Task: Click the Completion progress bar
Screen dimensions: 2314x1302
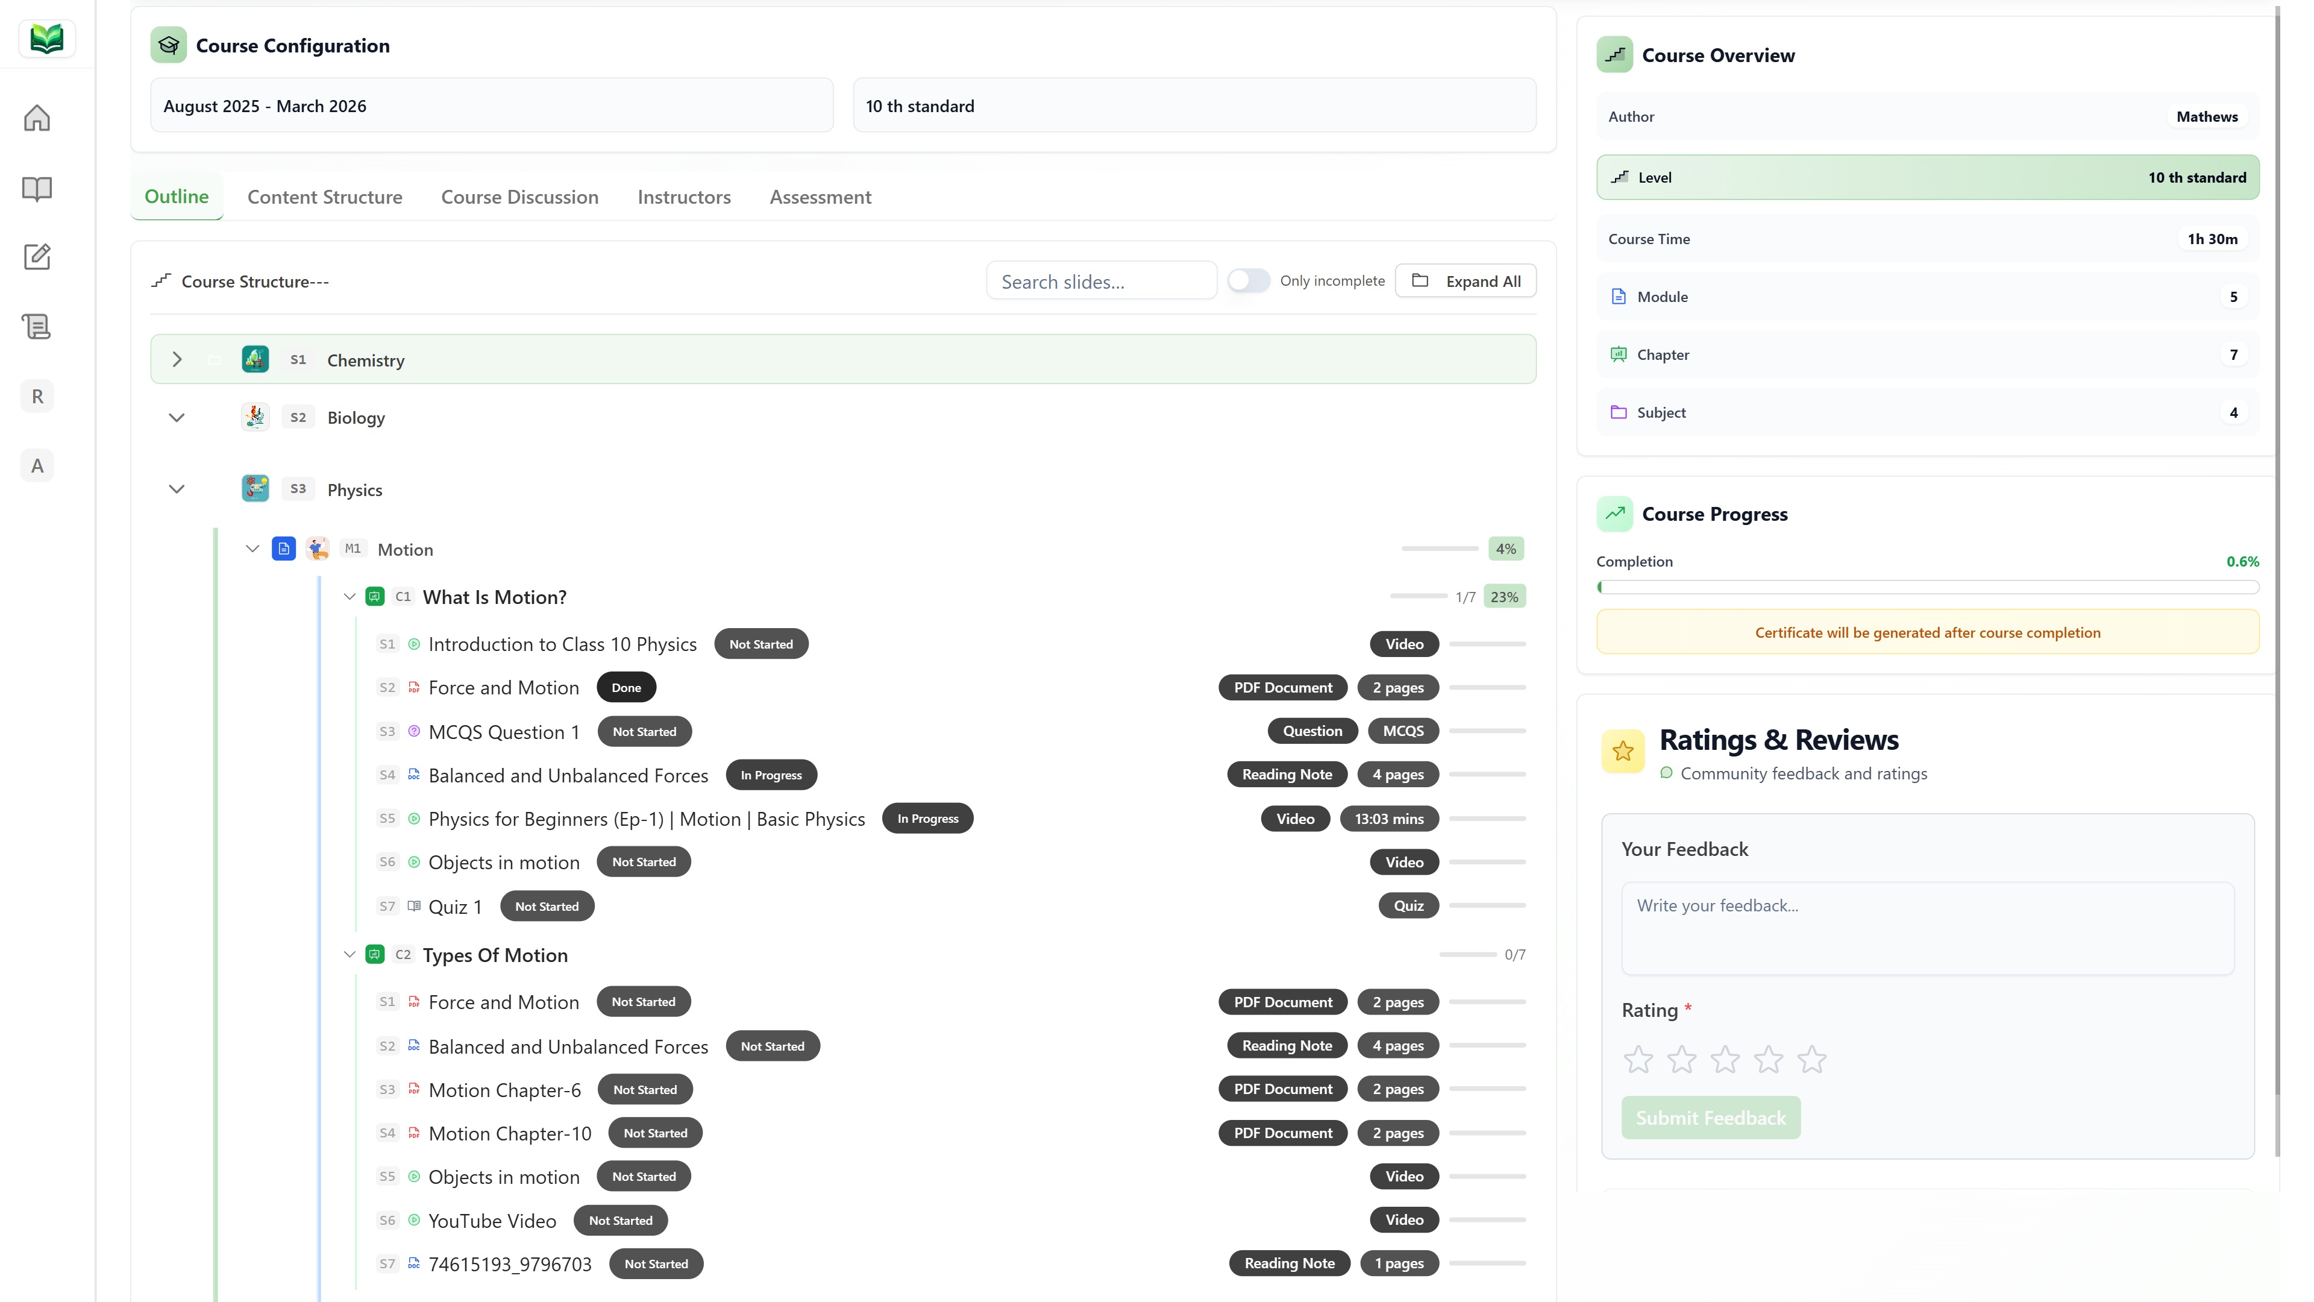Action: (1926, 587)
